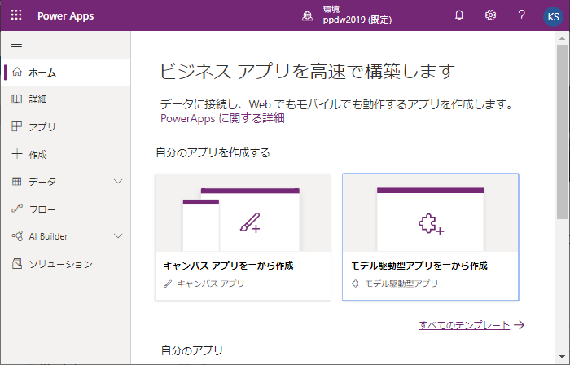
Task: Click the 自分のアプリ heading
Action: click(x=192, y=350)
